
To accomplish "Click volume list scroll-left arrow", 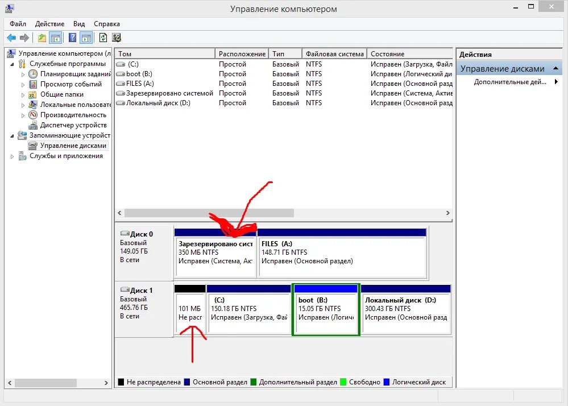I will (x=119, y=213).
